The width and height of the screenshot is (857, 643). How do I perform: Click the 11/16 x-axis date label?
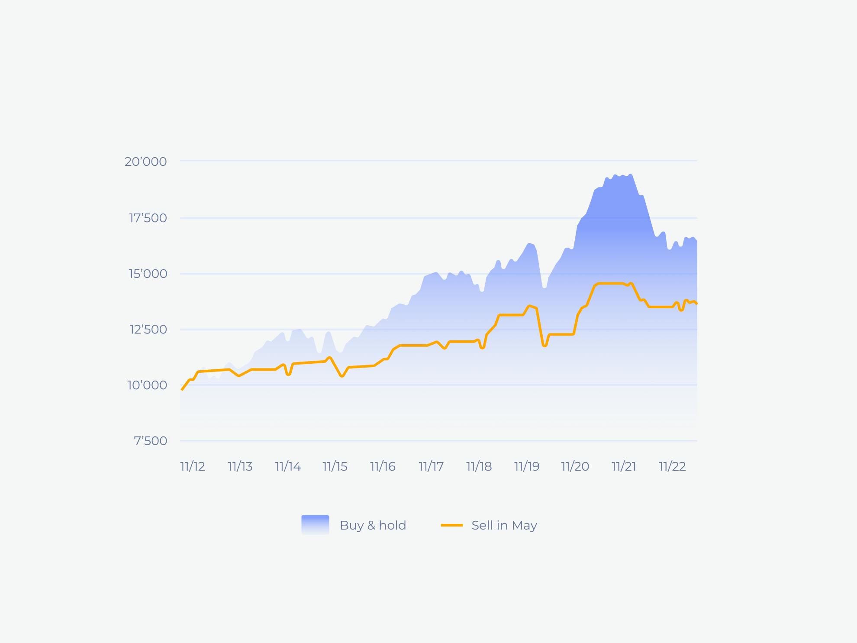pyautogui.click(x=383, y=466)
